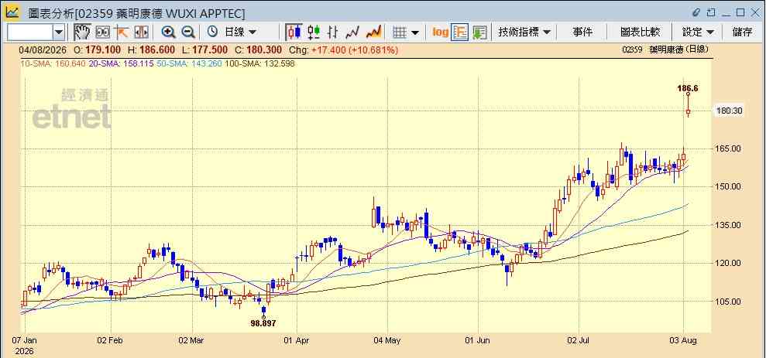Select the trend line drawing tool
The image size is (766, 358).
121,32
